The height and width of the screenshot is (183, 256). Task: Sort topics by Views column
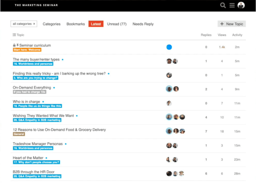point(222,35)
